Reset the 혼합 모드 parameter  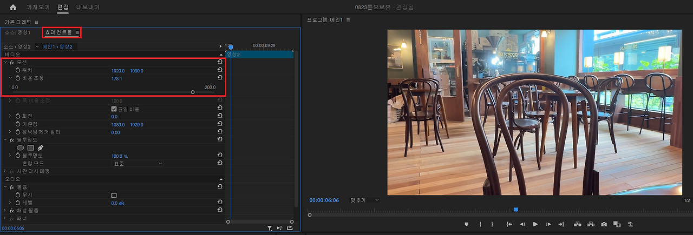(x=220, y=163)
